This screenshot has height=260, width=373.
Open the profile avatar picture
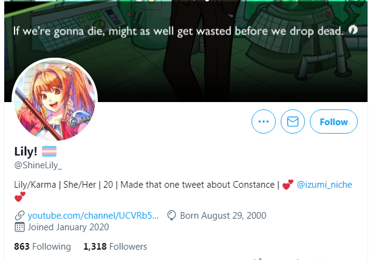(x=55, y=100)
